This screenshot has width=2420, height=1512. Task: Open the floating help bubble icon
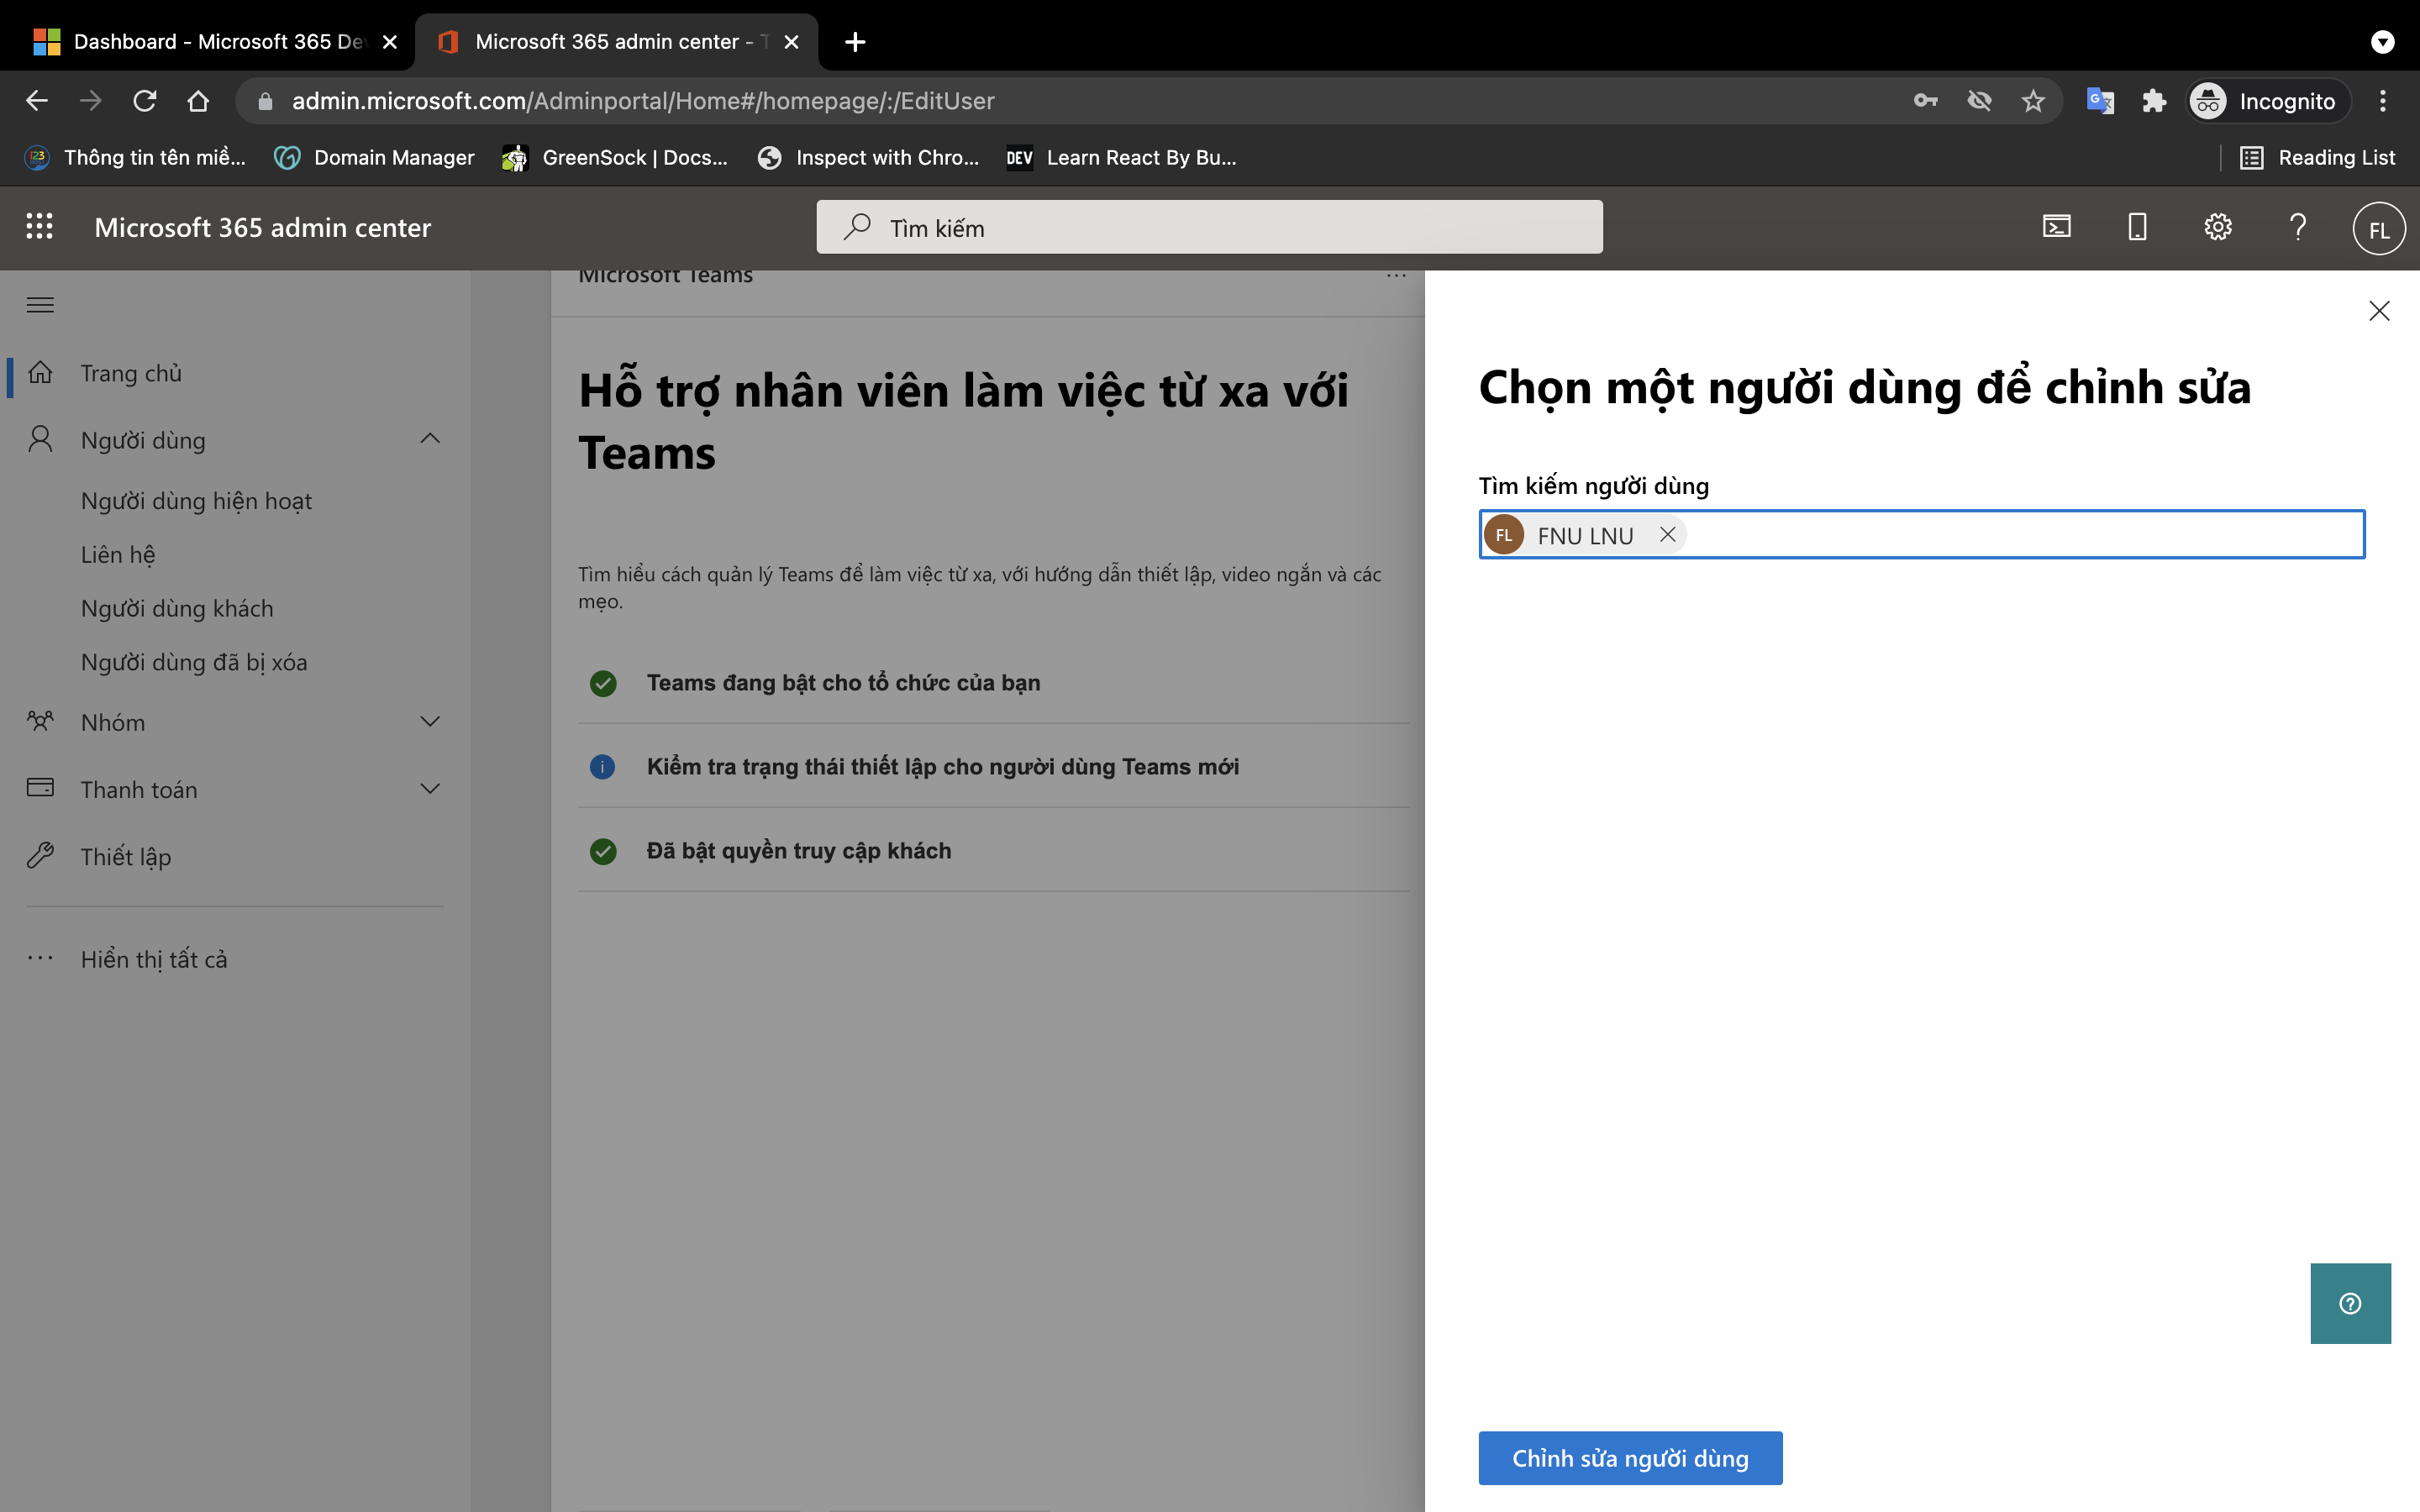click(x=2349, y=1302)
